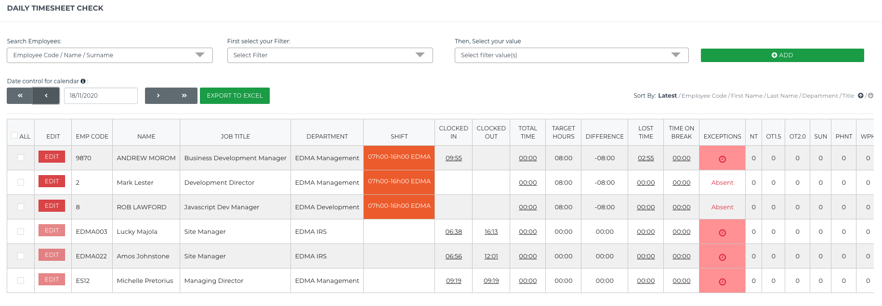Open Lucky Majola's clocked out 16:13
This screenshot has width=882, height=306.
[x=491, y=231]
